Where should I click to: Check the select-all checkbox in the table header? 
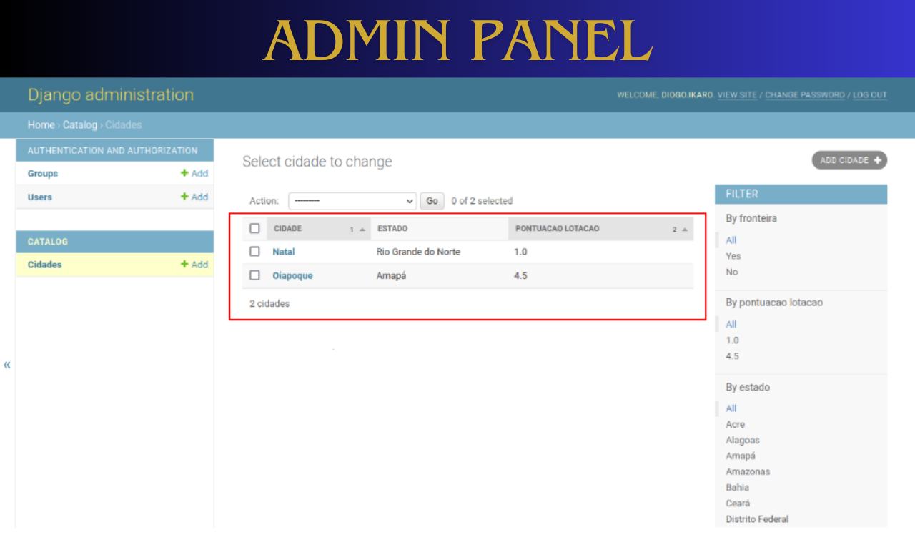click(x=254, y=227)
